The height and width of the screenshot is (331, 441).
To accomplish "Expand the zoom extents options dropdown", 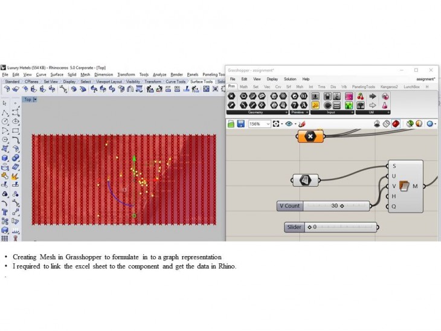I will tap(280, 124).
